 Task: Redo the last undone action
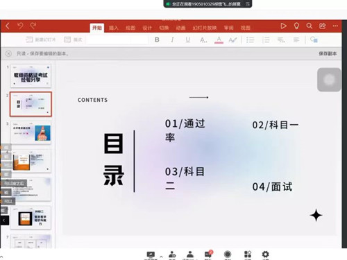pos(33,26)
